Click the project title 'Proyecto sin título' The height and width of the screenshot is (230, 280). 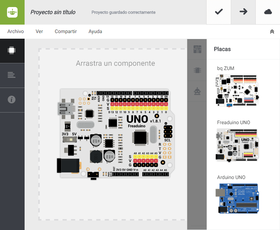tap(53, 12)
